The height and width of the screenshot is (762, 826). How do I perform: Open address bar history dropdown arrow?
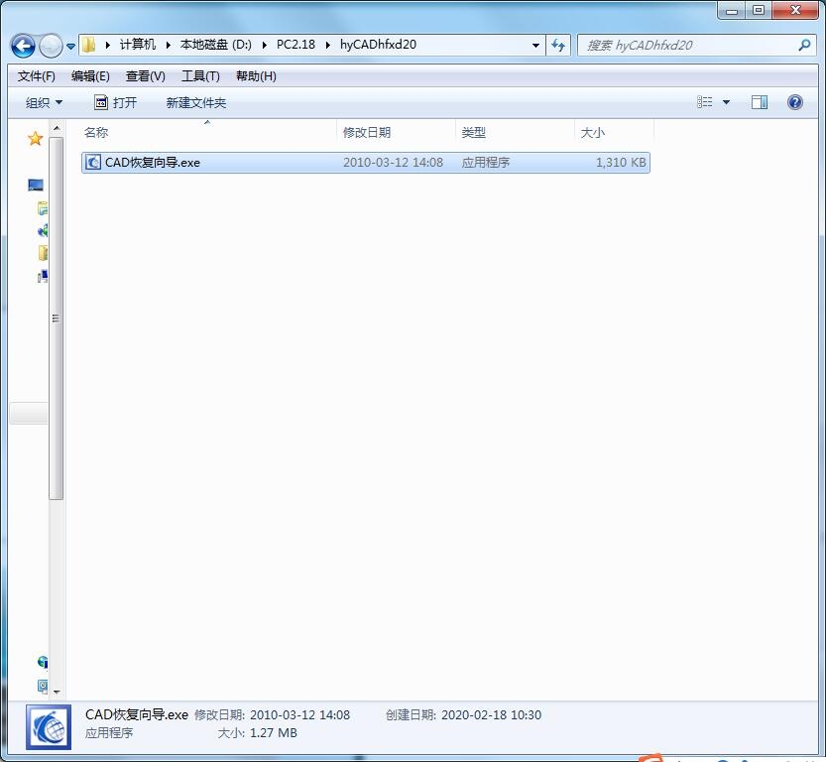coord(535,46)
